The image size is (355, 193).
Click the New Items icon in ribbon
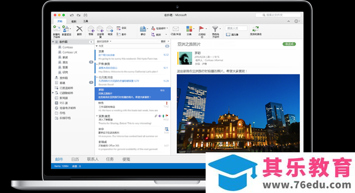[x=65, y=29]
